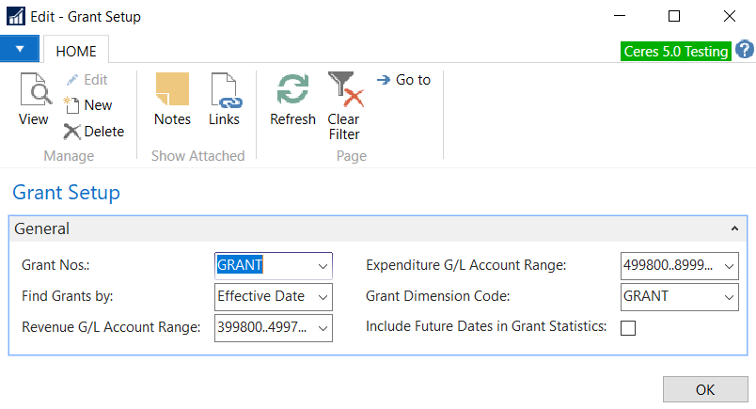This screenshot has width=756, height=409.
Task: Open the blue application menu dropdown
Action: 20,50
